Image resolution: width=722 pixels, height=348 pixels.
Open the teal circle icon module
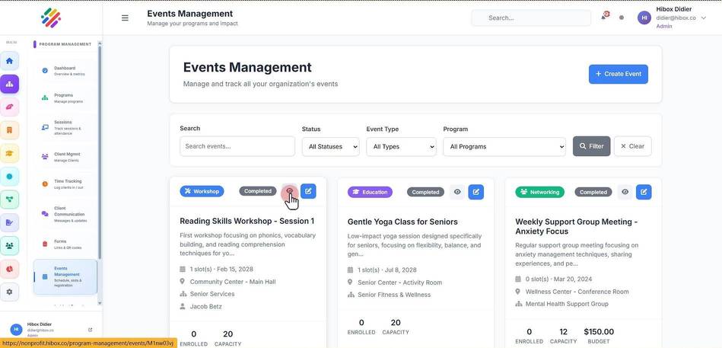click(9, 176)
